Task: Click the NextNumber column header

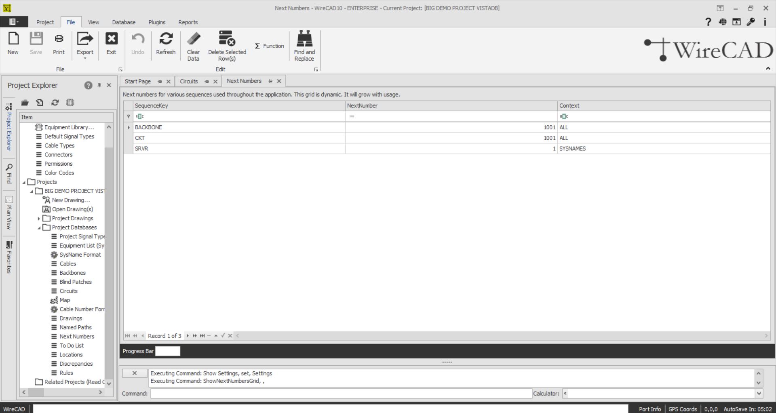Action: [x=451, y=105]
